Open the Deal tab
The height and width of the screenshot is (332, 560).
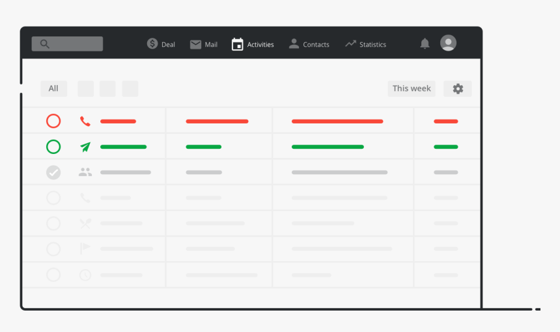click(161, 44)
